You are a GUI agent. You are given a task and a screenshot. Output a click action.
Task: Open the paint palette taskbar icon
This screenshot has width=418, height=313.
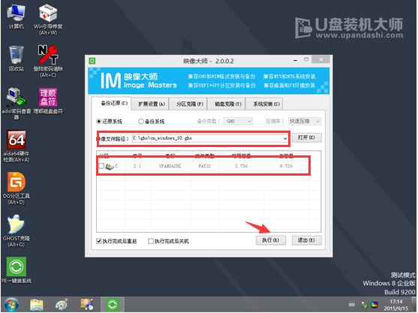tap(62, 305)
